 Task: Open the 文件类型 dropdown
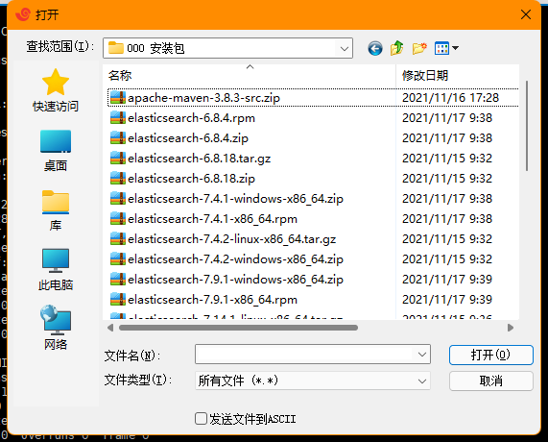point(313,381)
